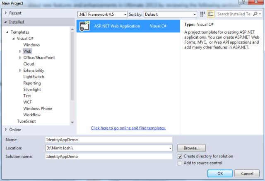The image size is (265, 181).
Task: Select the Extensibility category label
Action: [x=34, y=70]
